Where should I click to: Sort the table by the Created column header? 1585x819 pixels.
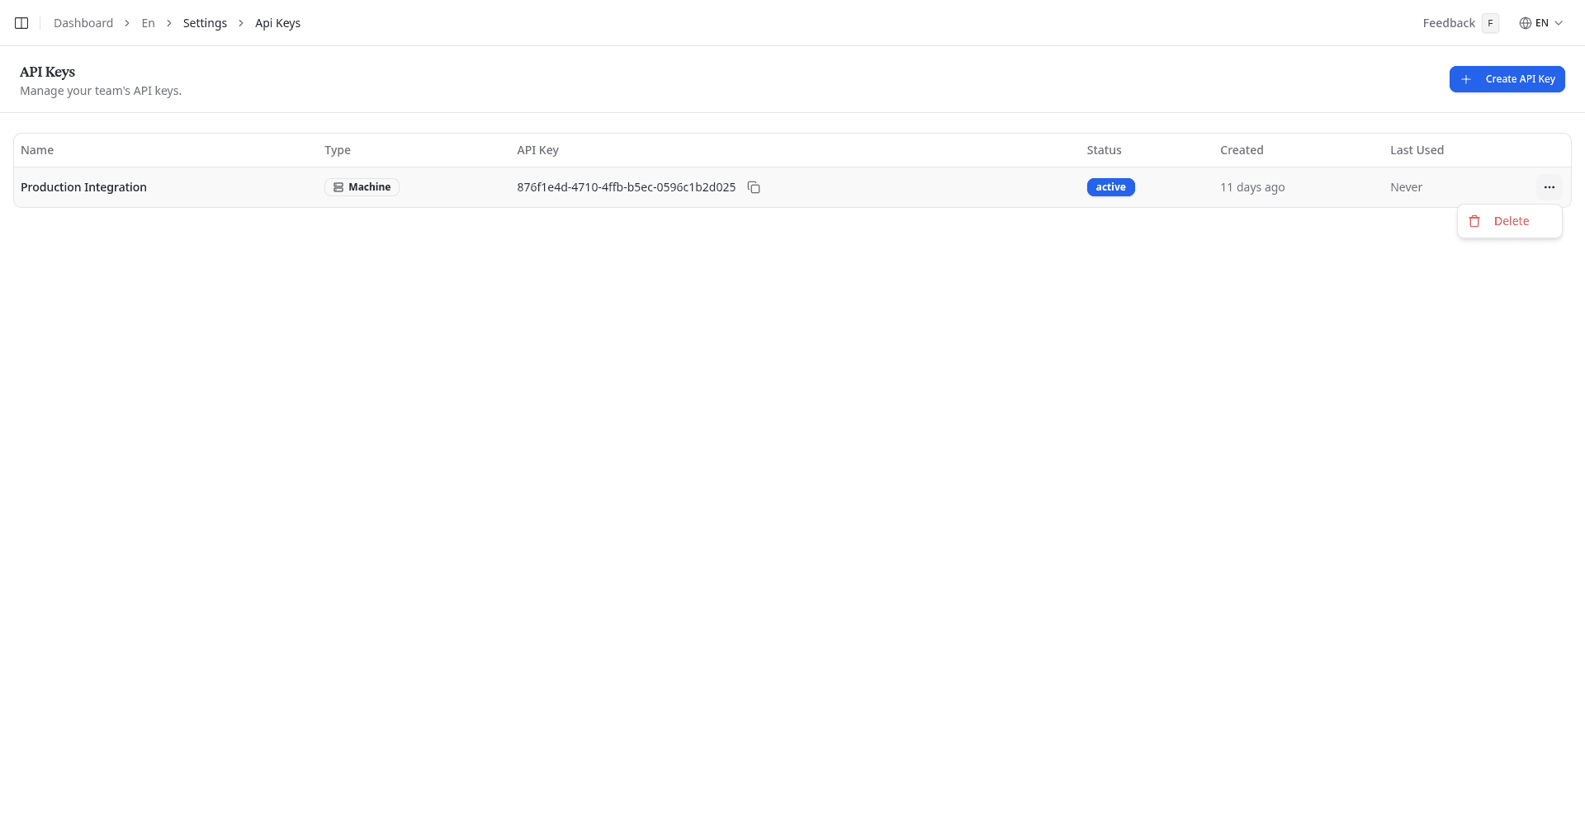1242,150
